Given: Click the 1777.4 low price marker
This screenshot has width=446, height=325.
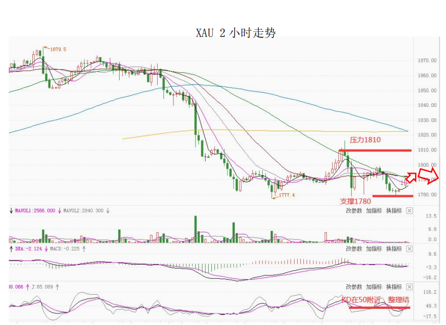Looking at the screenshot, I should point(287,195).
